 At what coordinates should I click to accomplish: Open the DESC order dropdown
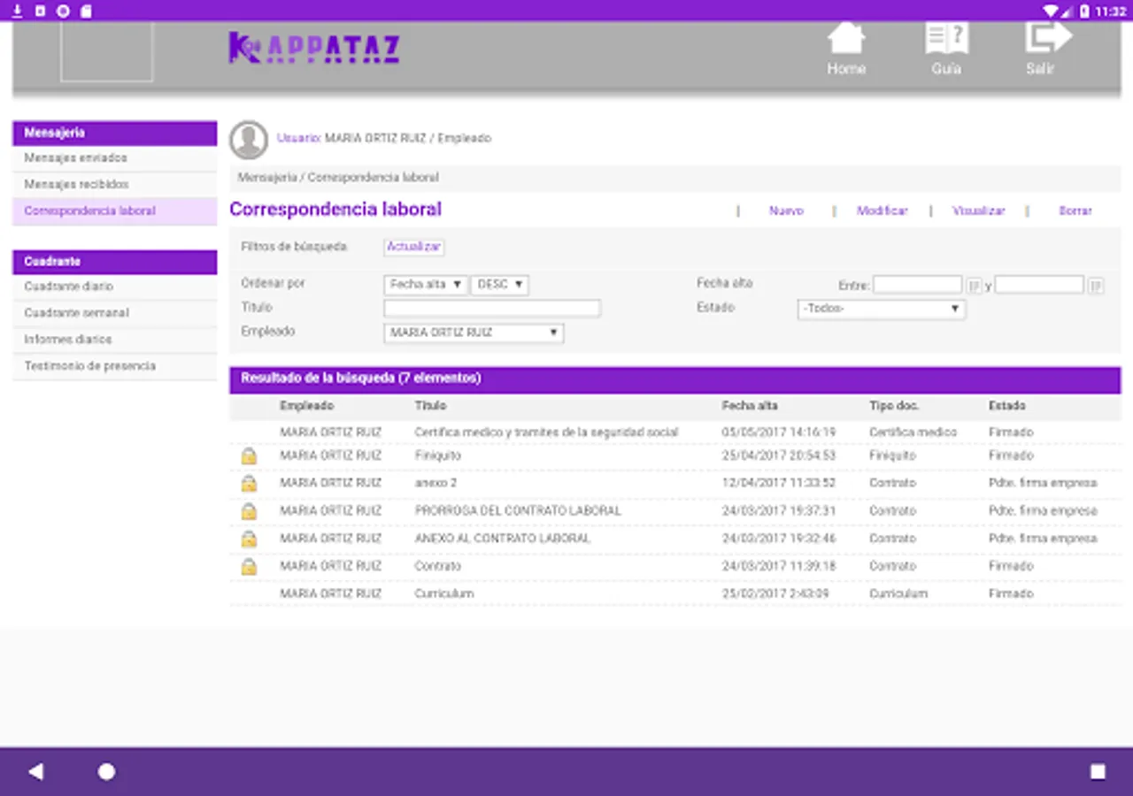coord(499,285)
